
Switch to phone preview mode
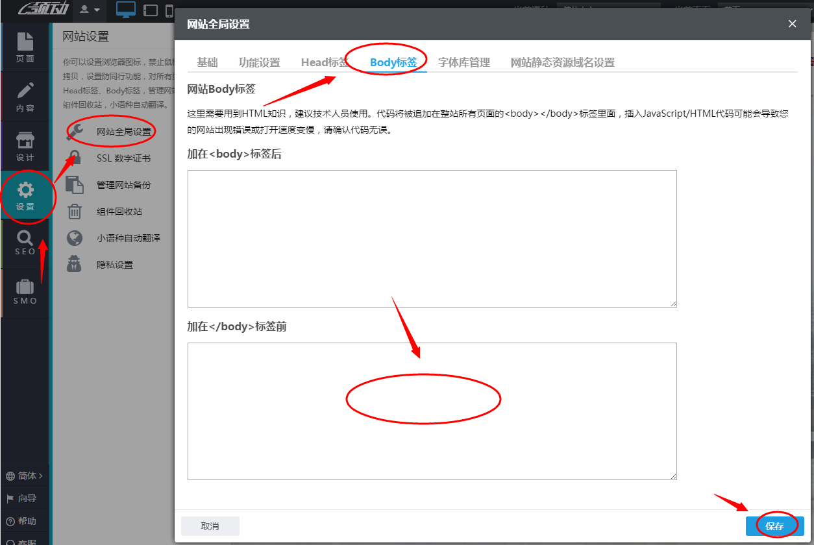point(170,10)
